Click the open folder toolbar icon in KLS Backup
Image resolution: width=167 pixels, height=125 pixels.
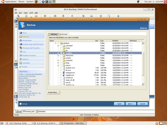point(36,16)
